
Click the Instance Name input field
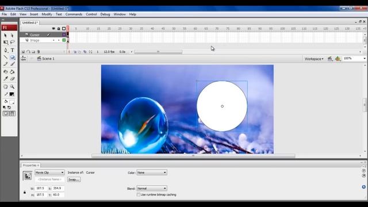click(49, 179)
